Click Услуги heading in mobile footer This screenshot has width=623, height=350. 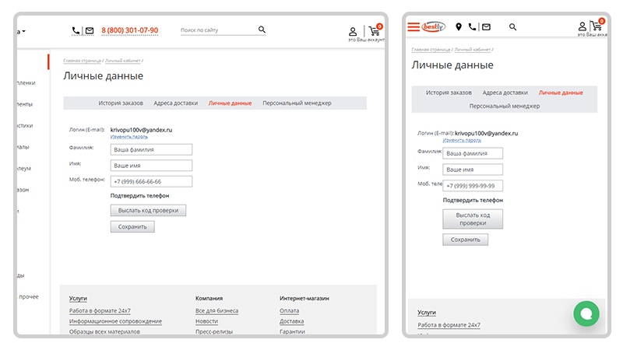[x=427, y=313]
